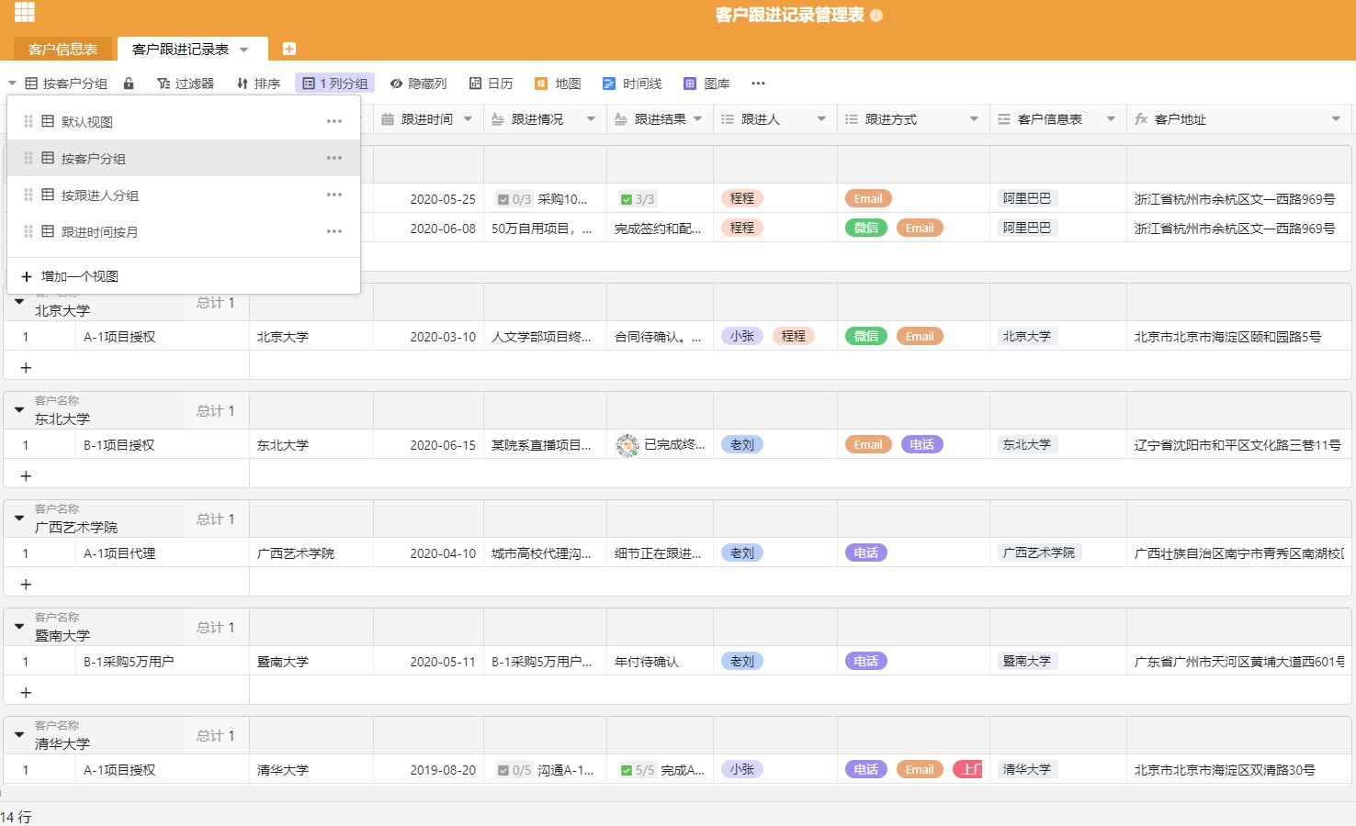Open the 过滤器 filter tool
This screenshot has height=826, width=1356.
point(186,84)
